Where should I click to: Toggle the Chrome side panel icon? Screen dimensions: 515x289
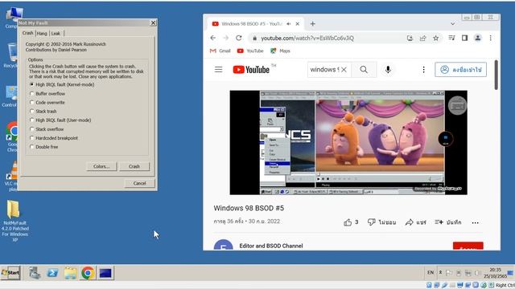tap(464, 38)
